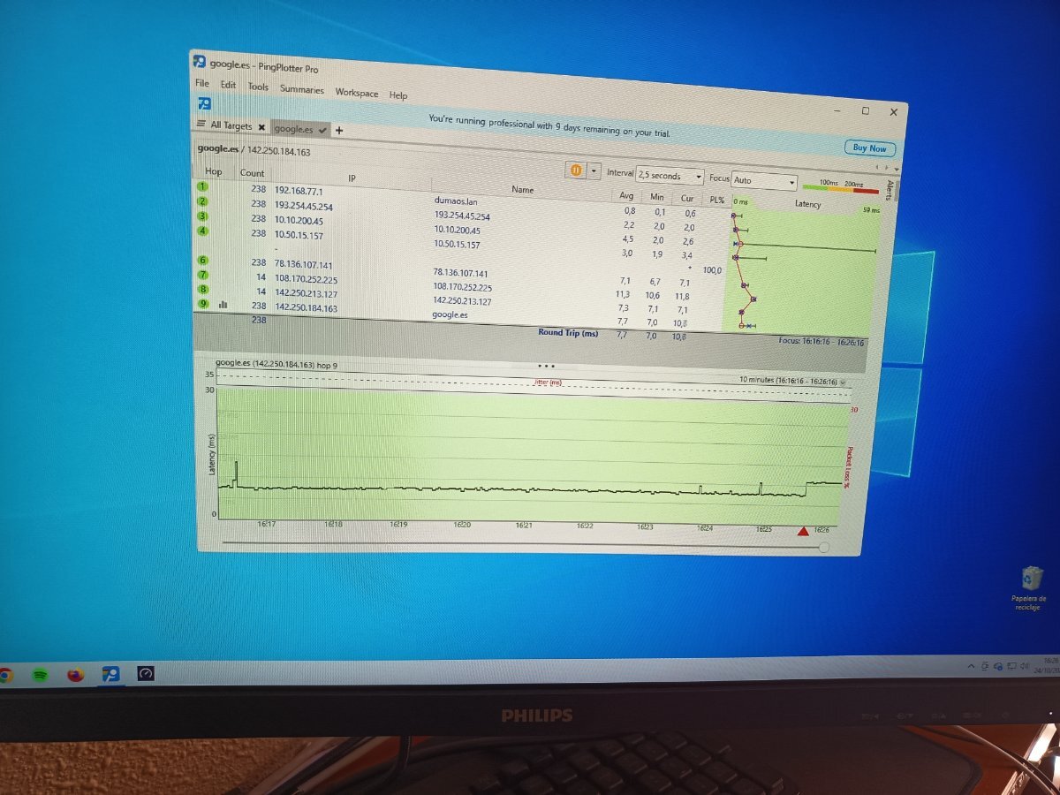Open dropdown arrow next to pause button
Viewport: 1060px width, 795px height.
click(594, 171)
